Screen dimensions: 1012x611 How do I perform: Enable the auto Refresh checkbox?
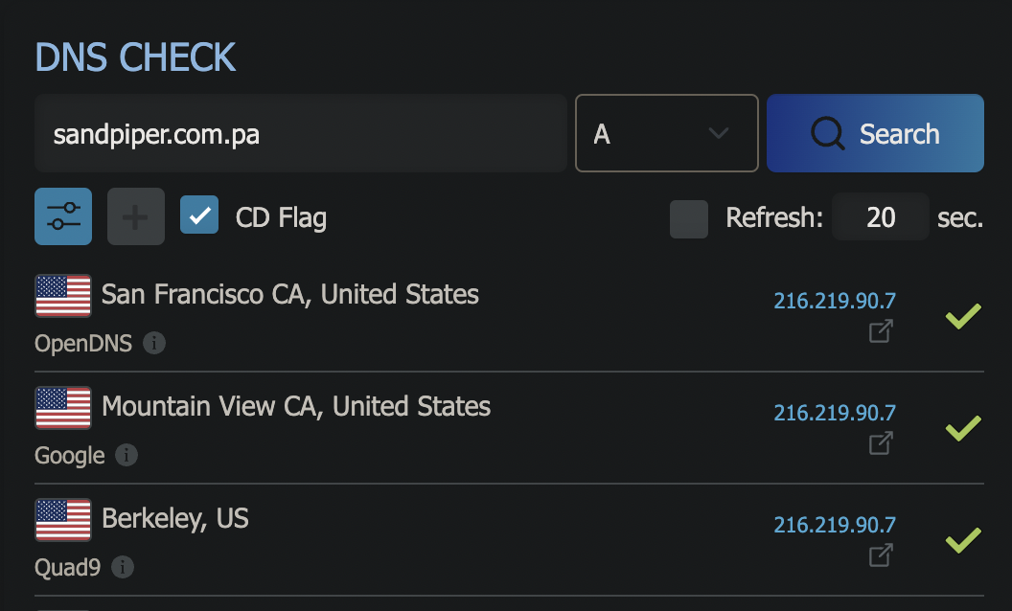[x=689, y=218]
